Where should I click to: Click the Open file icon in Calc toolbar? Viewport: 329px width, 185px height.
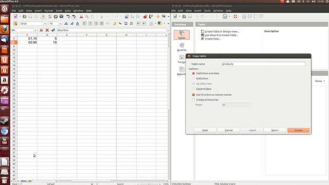tap(25, 16)
